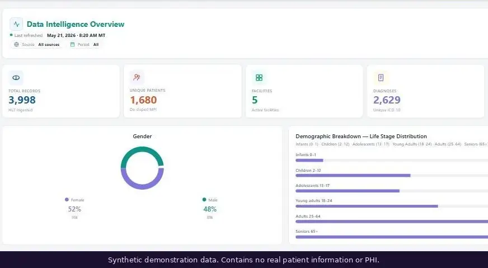Click the grid icon on Facilities card

tap(259, 78)
